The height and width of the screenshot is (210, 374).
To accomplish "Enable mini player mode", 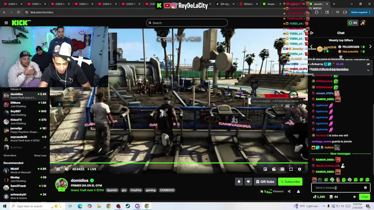I will [x=265, y=169].
